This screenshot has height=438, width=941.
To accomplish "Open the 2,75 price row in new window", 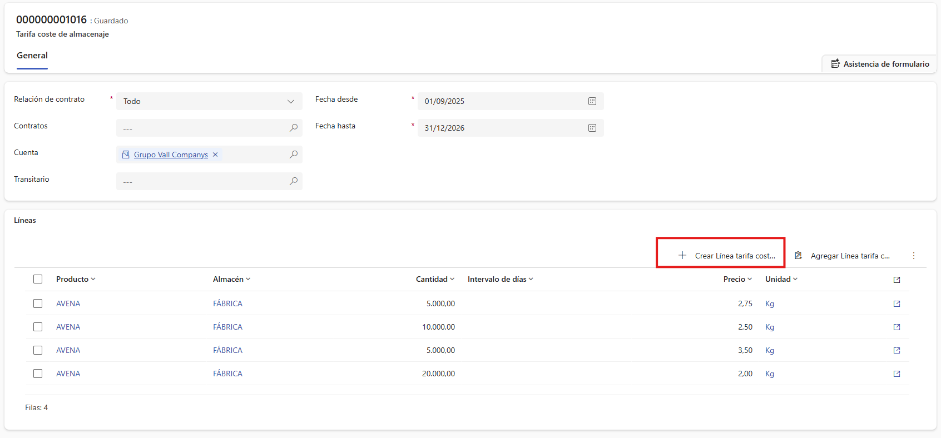I will point(897,303).
